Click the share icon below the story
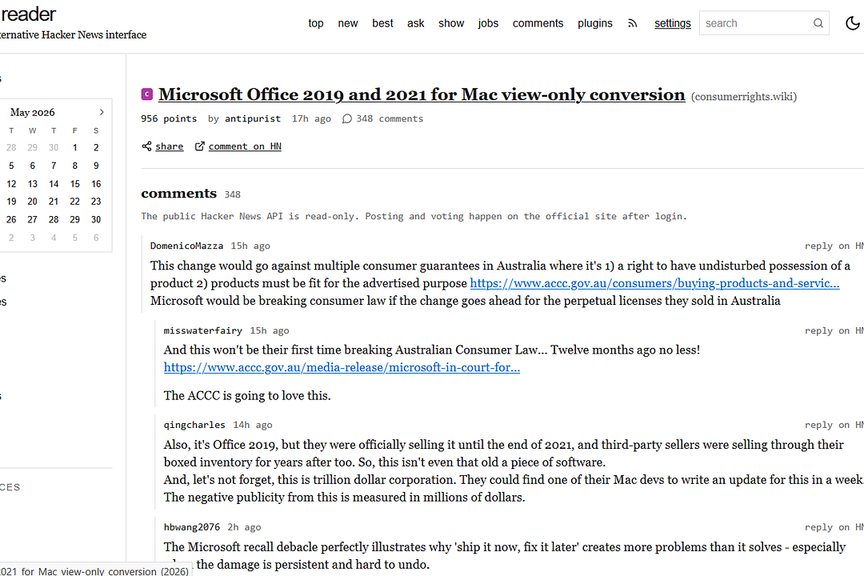Image resolution: width=864 pixels, height=576 pixels. point(146,146)
